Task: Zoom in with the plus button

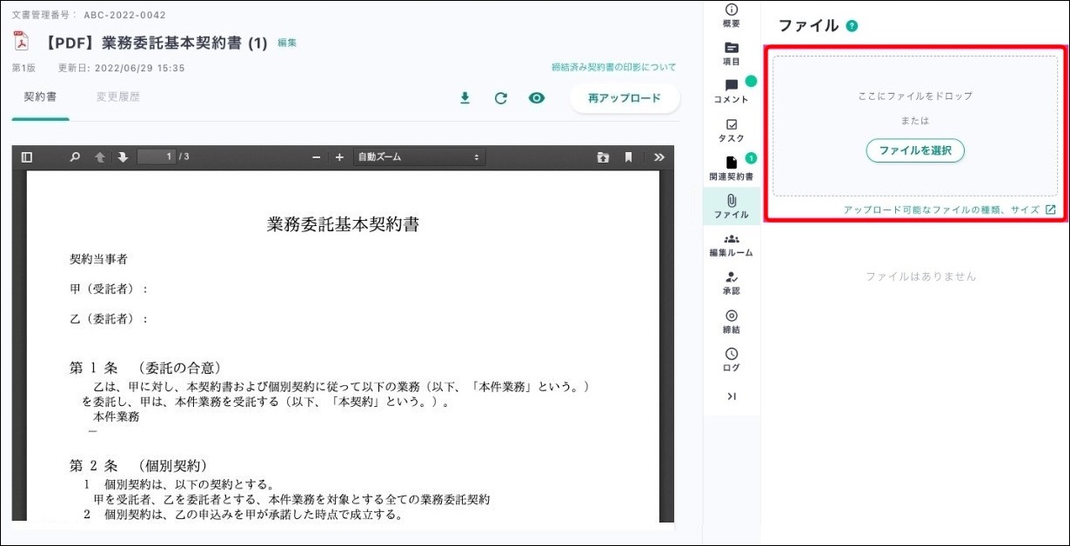Action: 339,157
